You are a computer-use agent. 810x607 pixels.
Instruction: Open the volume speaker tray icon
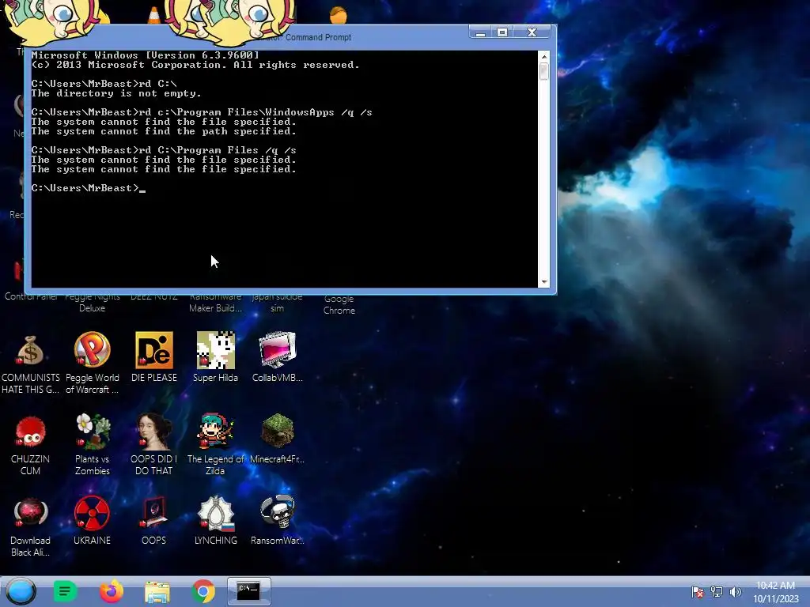coord(735,591)
